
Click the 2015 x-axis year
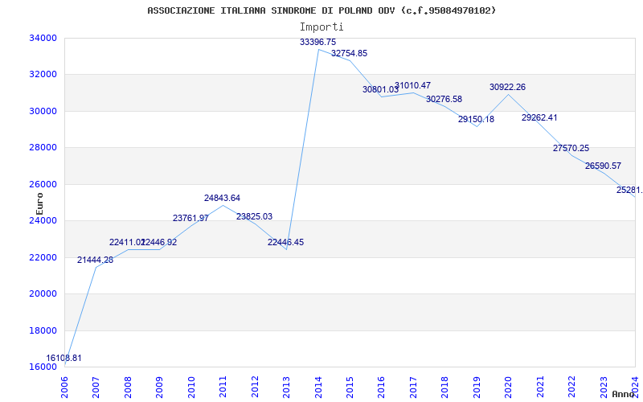coord(350,388)
